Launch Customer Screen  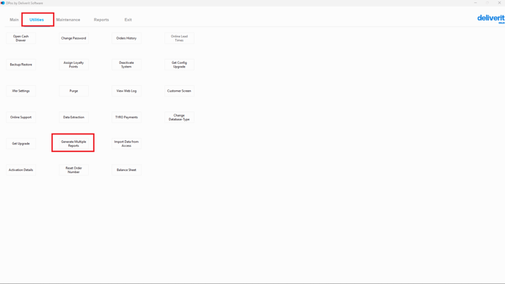[x=179, y=91]
